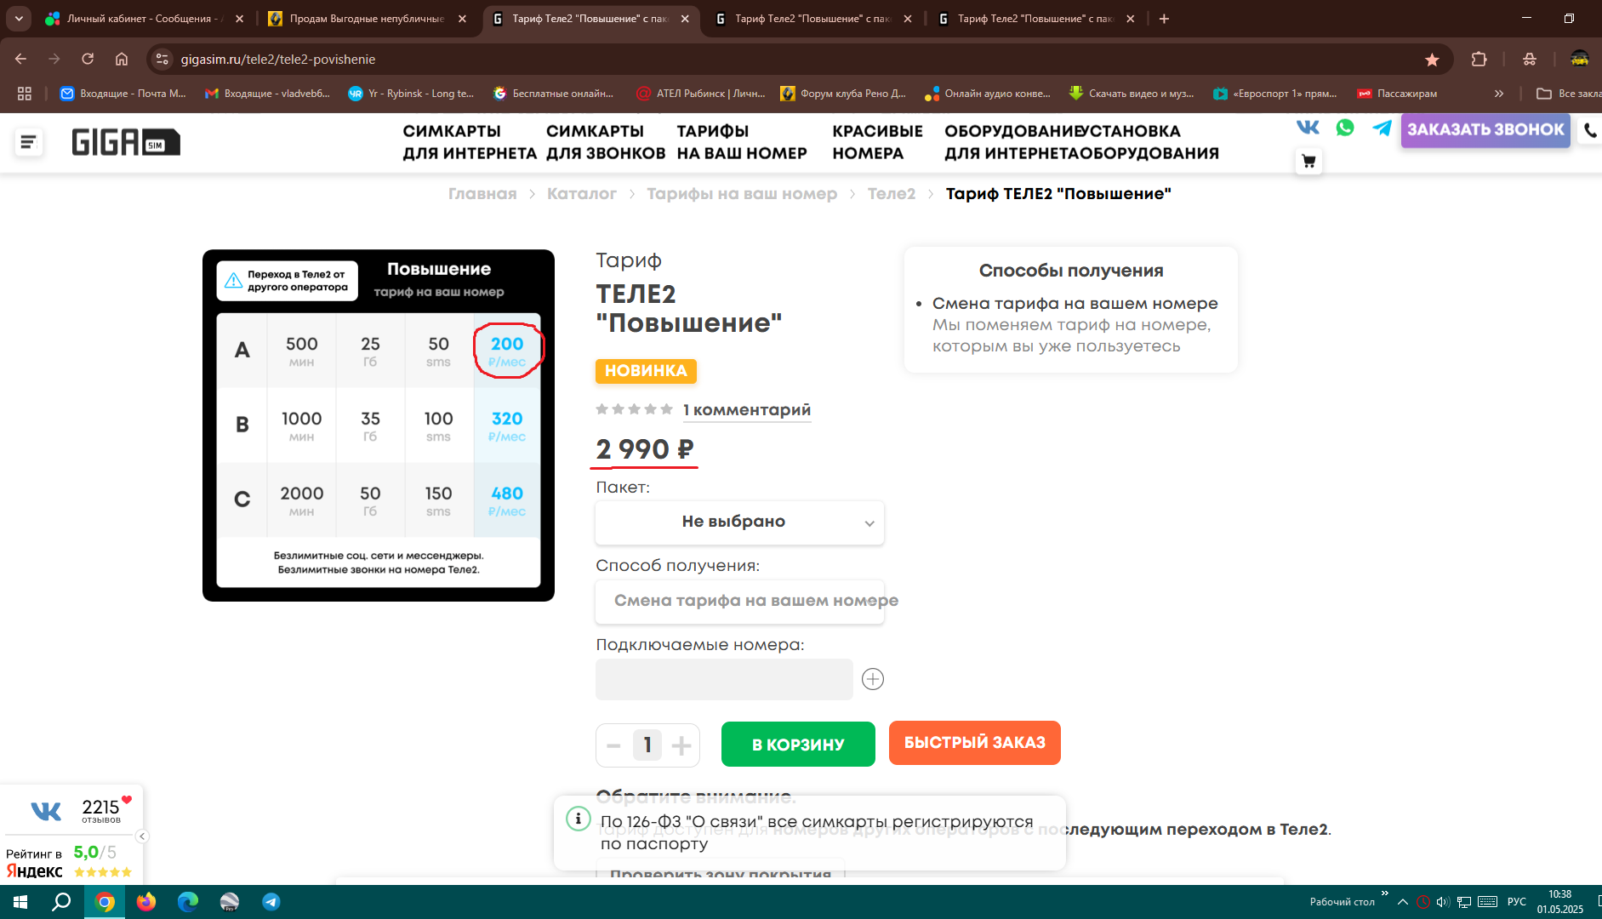Image resolution: width=1602 pixels, height=919 pixels.
Task: Click the ЗАКАЗАТЬ ЗВОНОК button
Action: tap(1485, 129)
